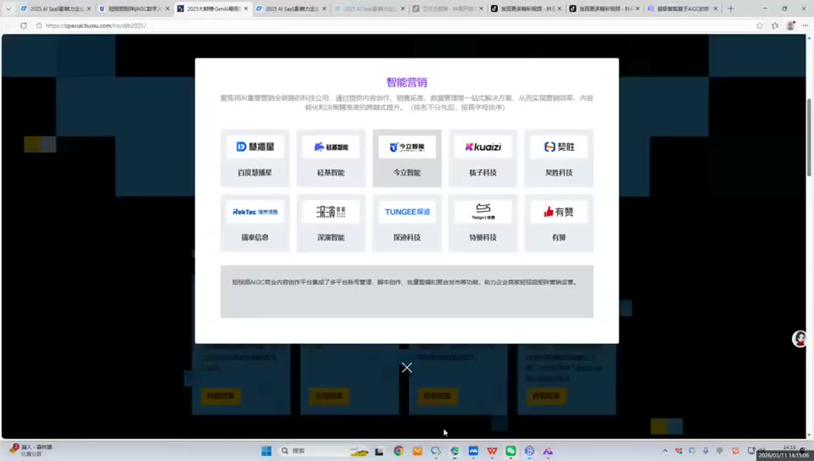The height and width of the screenshot is (461, 814).
Task: Open the 百度慧播星 company card
Action: (255, 158)
